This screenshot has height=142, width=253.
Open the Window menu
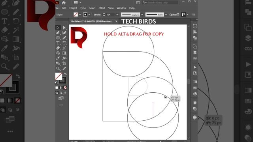click(121, 8)
